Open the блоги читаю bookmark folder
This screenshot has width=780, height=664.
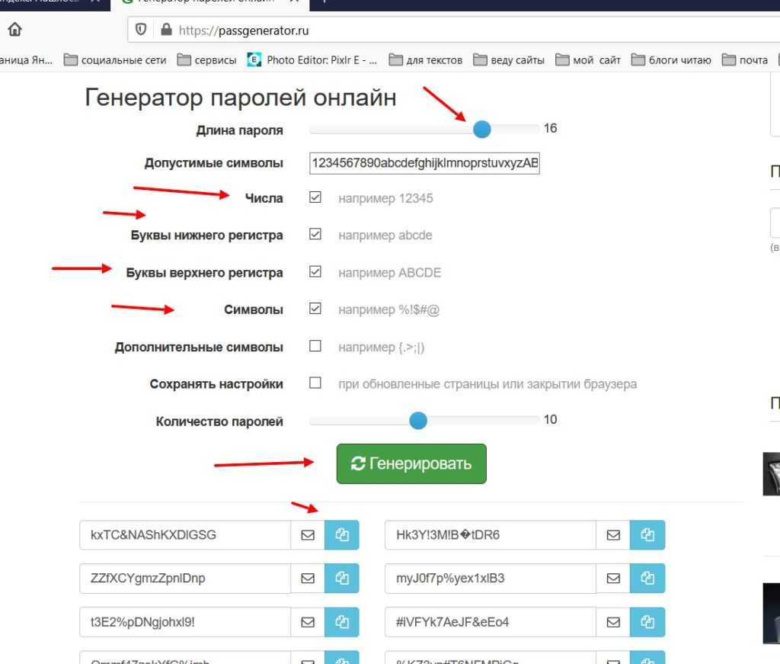tap(671, 60)
